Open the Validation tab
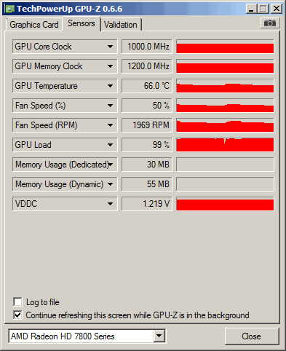This screenshot has width=286, height=351. tap(121, 25)
